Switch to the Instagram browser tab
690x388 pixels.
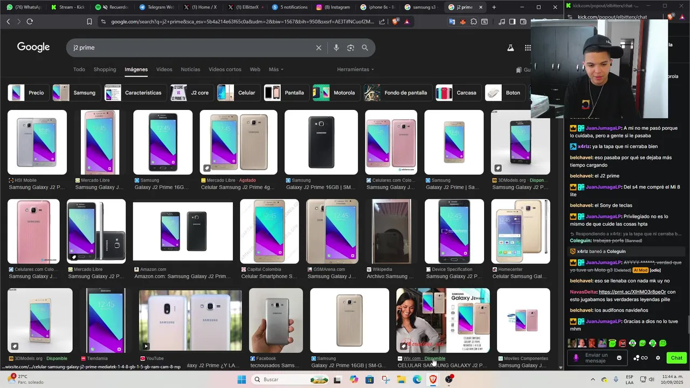333,7
